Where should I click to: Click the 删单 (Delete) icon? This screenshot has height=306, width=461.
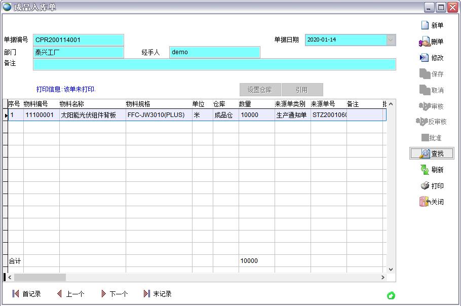click(x=425, y=42)
